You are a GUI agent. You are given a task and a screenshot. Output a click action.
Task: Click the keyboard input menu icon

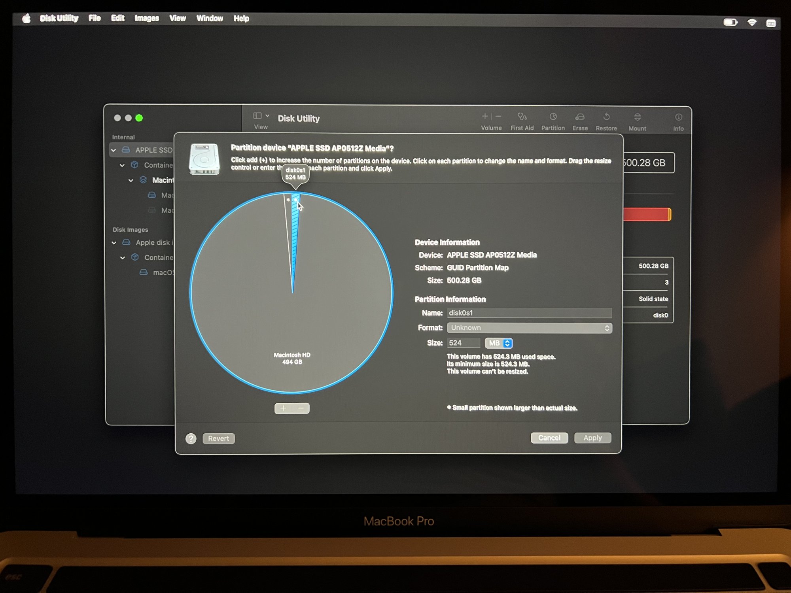[771, 23]
